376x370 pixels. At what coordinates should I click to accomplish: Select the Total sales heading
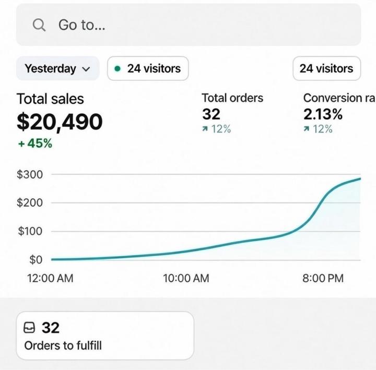click(x=50, y=99)
